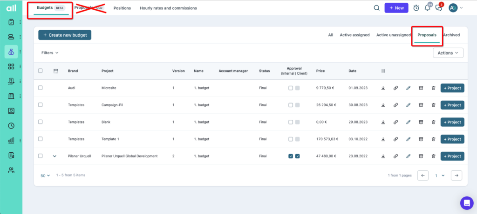477x214 pixels.
Task: Click the search magnifier icon
Action: point(376,8)
